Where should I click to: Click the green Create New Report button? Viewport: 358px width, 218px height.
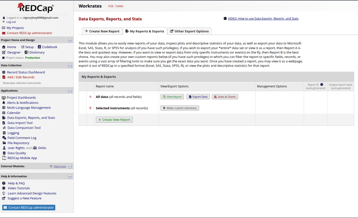114,120
